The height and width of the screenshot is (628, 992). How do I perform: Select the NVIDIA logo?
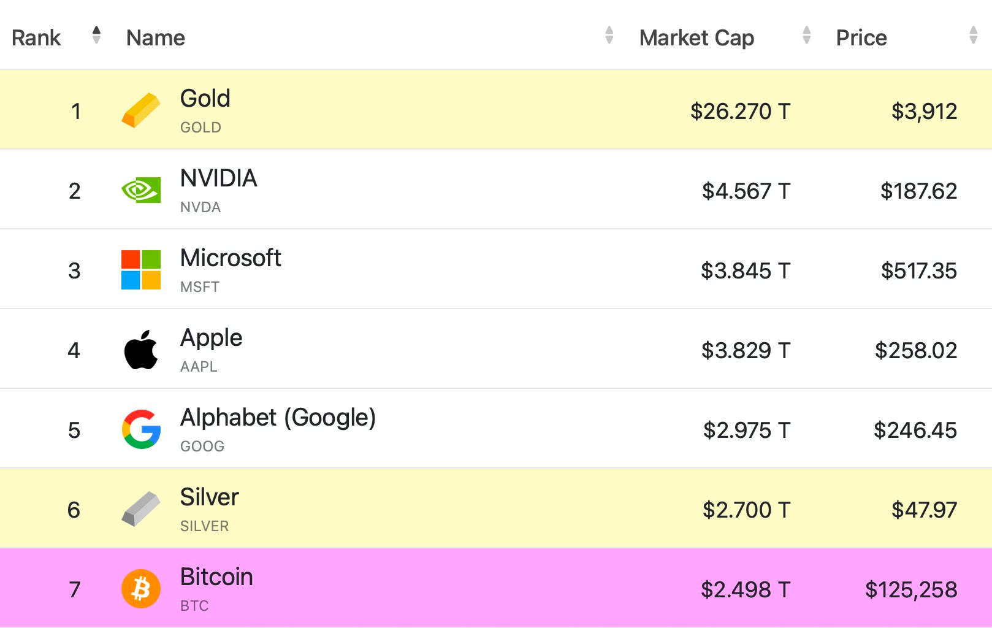click(140, 191)
